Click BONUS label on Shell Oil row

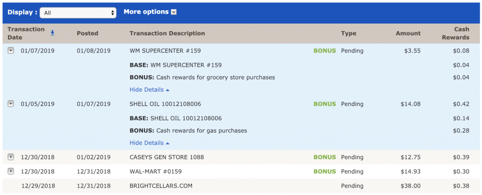(x=325, y=104)
